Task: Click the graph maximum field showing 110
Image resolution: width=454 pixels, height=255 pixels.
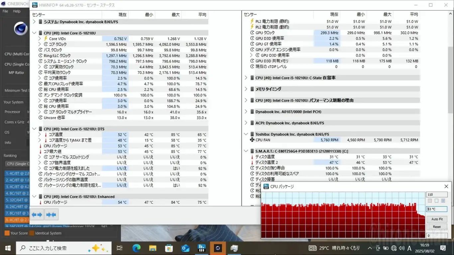Action: click(x=437, y=195)
